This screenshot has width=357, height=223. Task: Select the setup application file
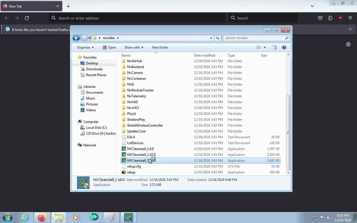tap(131, 172)
